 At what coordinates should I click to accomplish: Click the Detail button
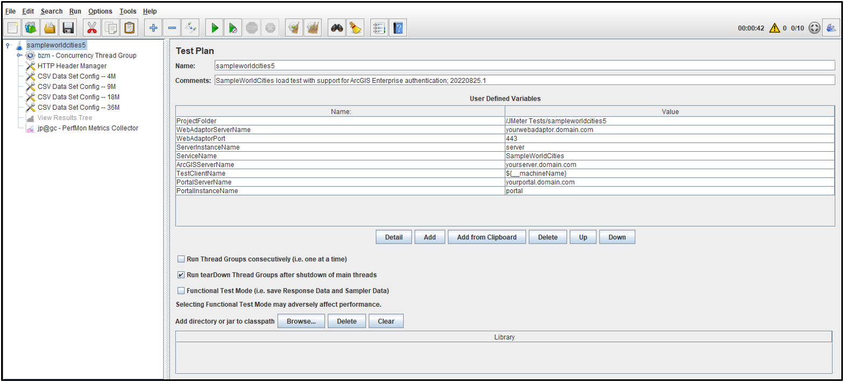tap(393, 237)
